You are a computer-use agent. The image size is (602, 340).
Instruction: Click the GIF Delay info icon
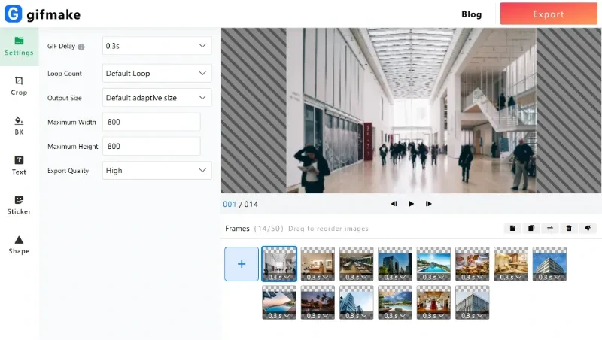81,47
